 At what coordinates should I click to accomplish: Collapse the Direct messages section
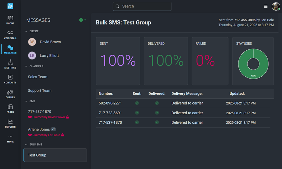click(26, 31)
